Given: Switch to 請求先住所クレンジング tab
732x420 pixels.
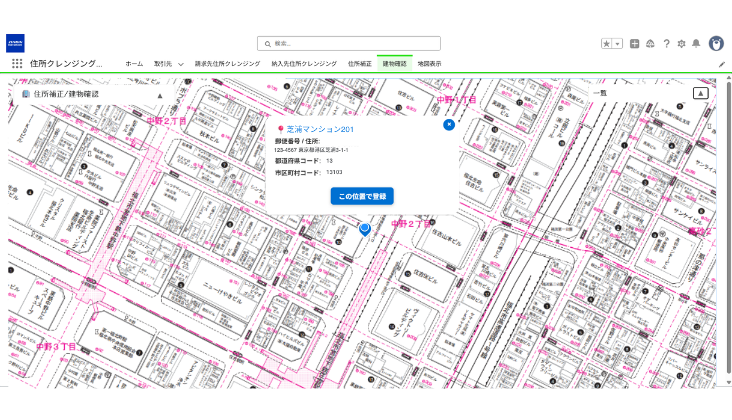Looking at the screenshot, I should click(x=227, y=64).
